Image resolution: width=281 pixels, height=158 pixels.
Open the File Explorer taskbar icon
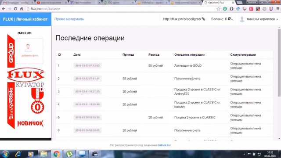pyautogui.click(x=43, y=154)
